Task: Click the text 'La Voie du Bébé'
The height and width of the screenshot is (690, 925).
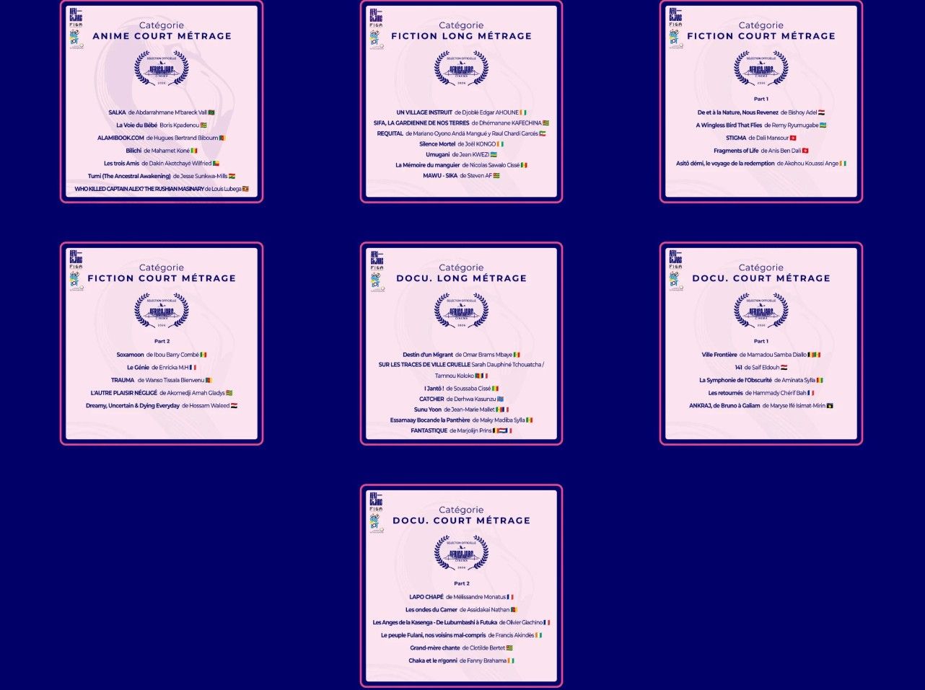Action: pyautogui.click(x=137, y=125)
